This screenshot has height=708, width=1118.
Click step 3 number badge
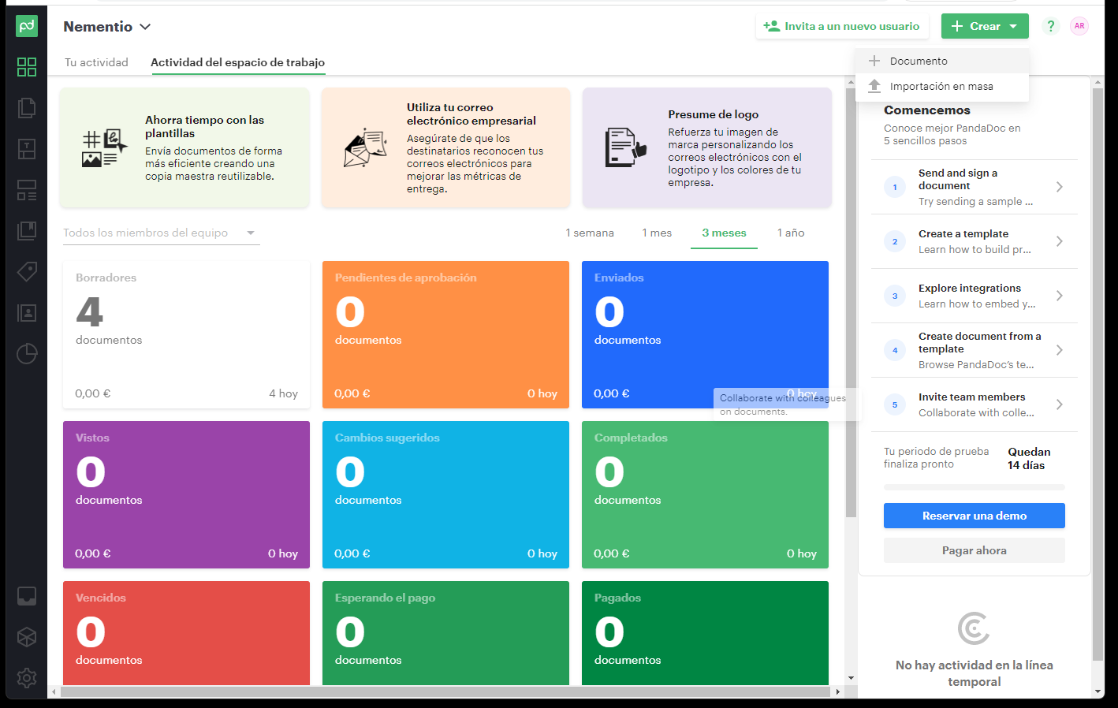point(895,296)
